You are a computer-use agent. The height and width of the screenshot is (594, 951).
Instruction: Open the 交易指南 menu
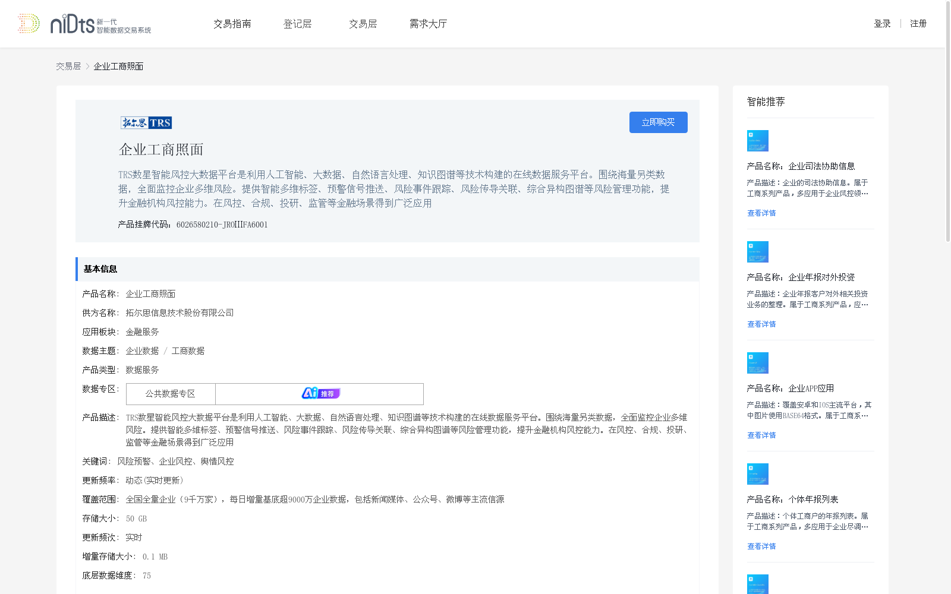click(x=232, y=24)
